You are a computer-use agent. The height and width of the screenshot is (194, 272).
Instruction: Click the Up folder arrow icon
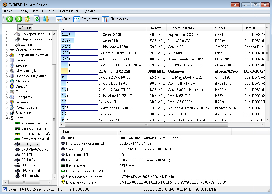pos(28,19)
